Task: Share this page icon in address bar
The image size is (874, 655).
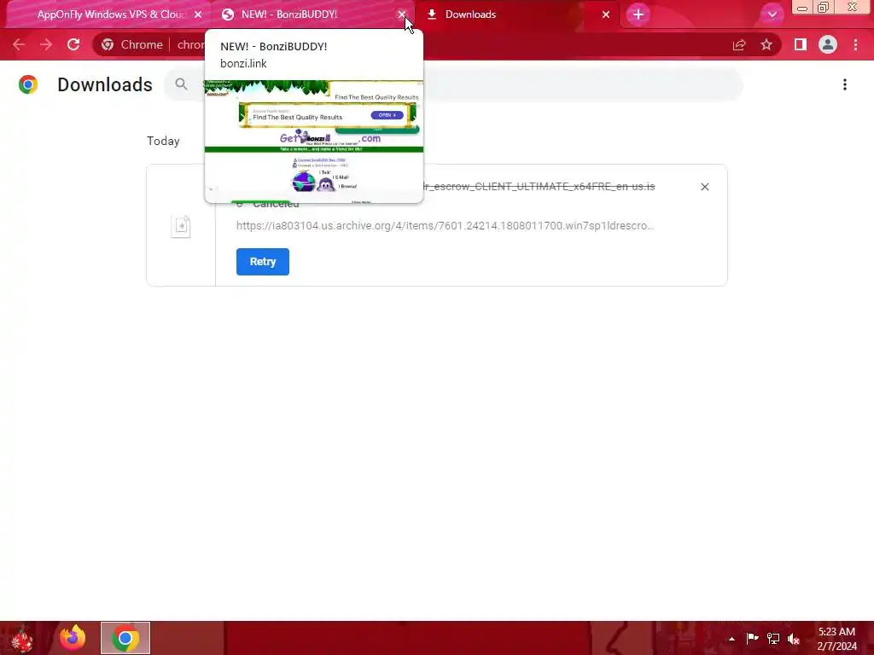Action: 739,44
